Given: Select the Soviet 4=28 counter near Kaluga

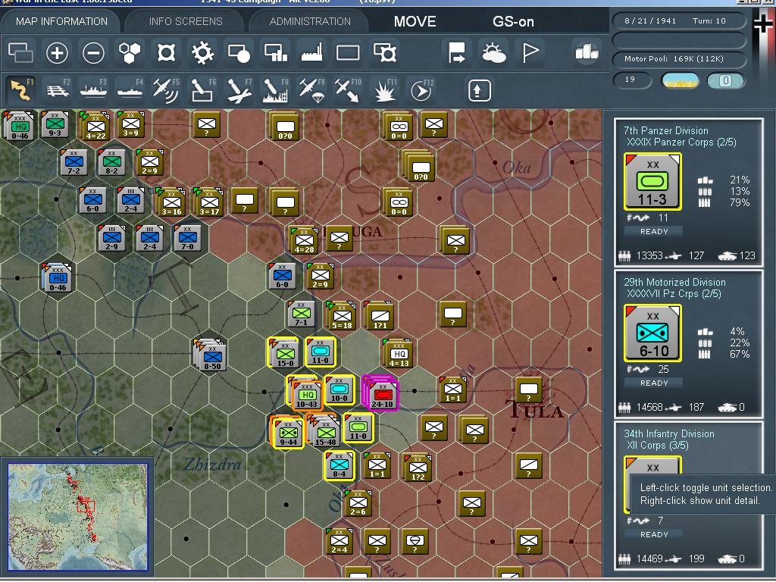Looking at the screenshot, I should point(304,240).
